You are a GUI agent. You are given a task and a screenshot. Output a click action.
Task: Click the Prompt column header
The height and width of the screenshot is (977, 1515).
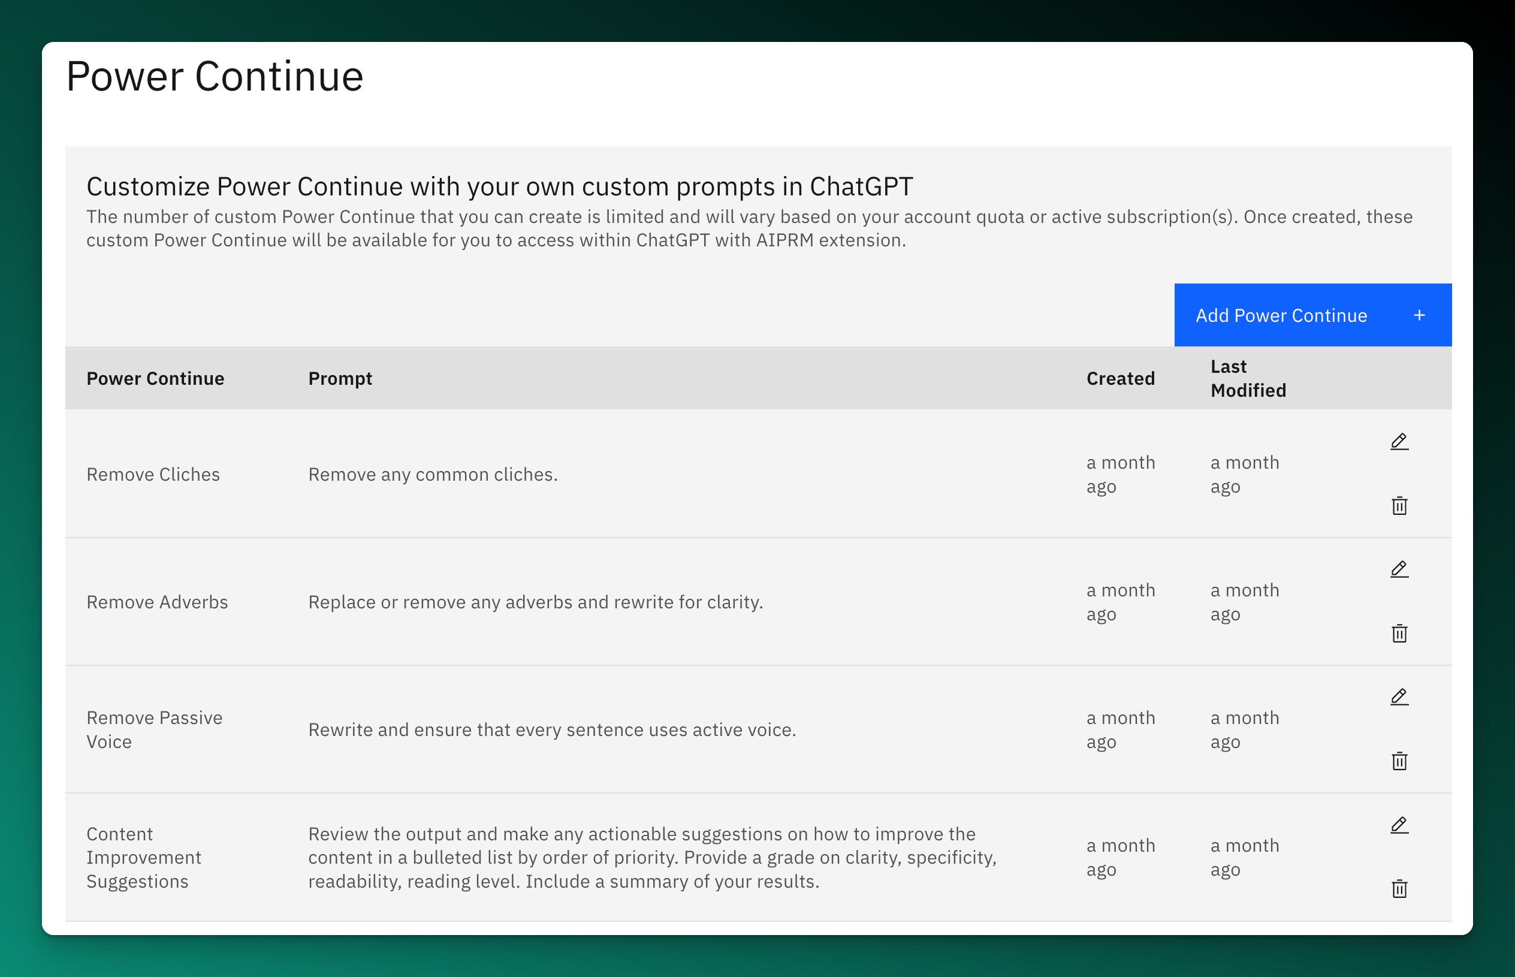click(340, 378)
